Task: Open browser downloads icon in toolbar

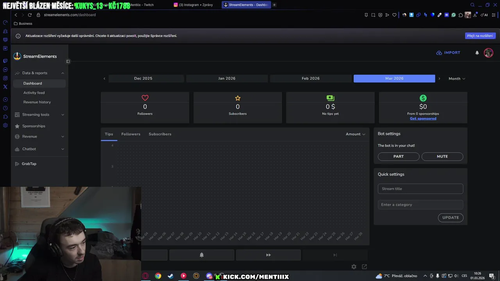Action: click(x=475, y=15)
